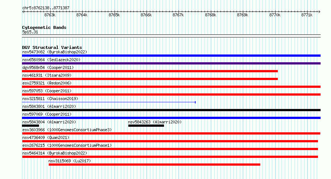Screen dimensions: 331x179
Task: Click the nsv5843804 (Almarri2020) label
Action: [x=49, y=122]
